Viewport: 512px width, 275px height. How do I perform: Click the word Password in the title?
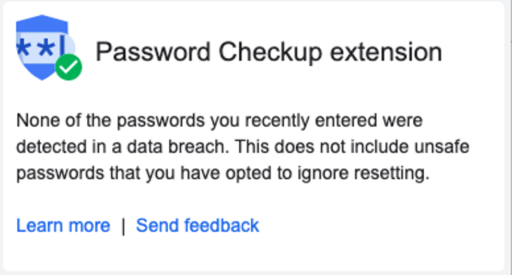[x=153, y=52]
